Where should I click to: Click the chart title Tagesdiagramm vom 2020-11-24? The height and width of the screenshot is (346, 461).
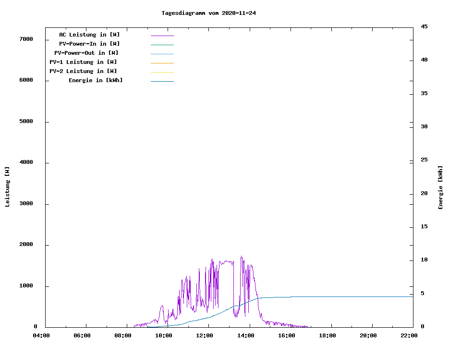point(208,13)
